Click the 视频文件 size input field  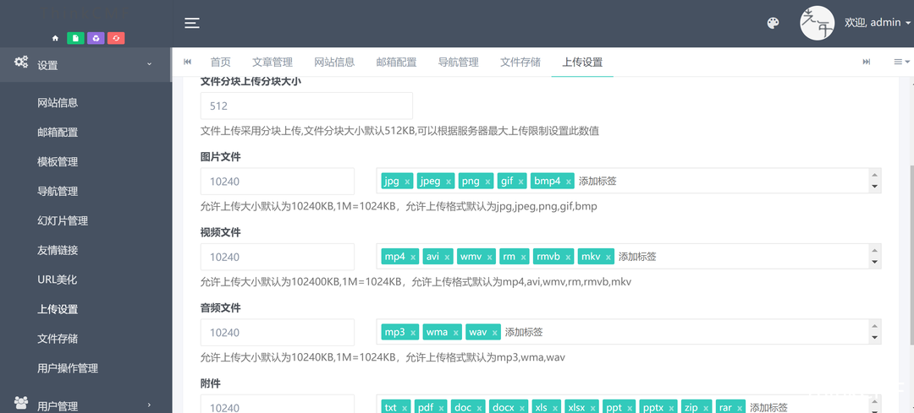pyautogui.click(x=278, y=257)
